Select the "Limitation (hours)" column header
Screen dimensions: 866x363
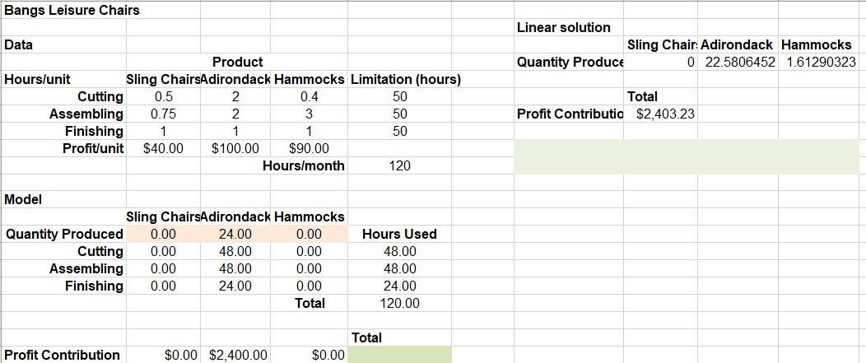405,79
